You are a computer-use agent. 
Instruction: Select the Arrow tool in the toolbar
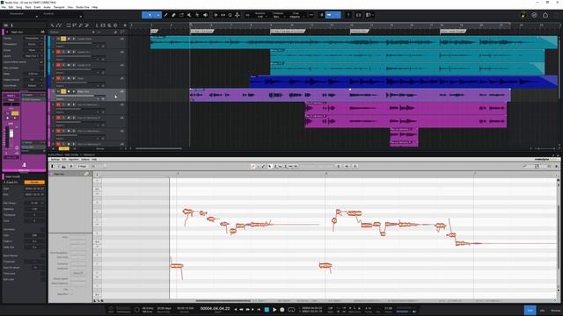150,15
